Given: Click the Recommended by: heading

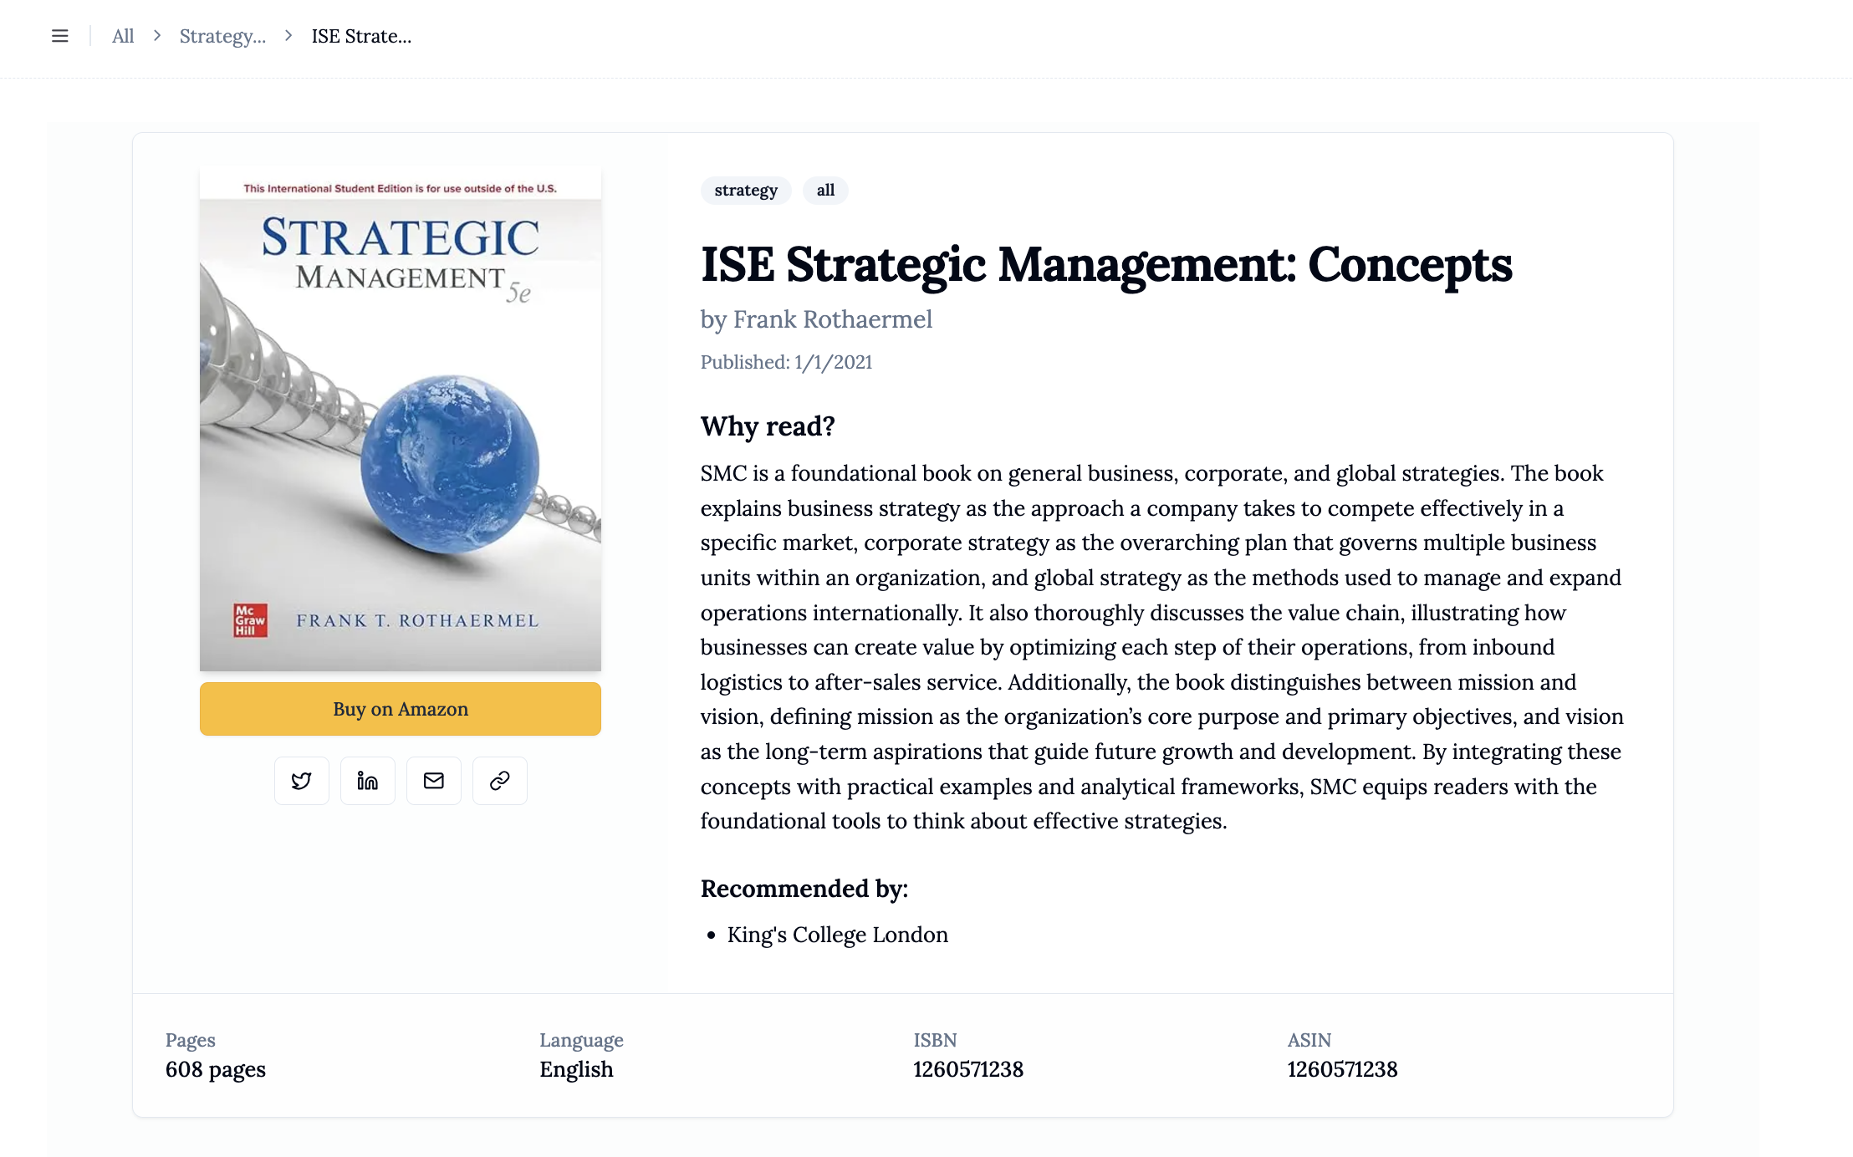Looking at the screenshot, I should [x=804, y=889].
